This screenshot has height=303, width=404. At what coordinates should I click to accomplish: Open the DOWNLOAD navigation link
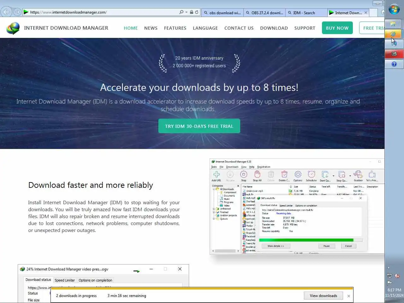click(x=274, y=28)
